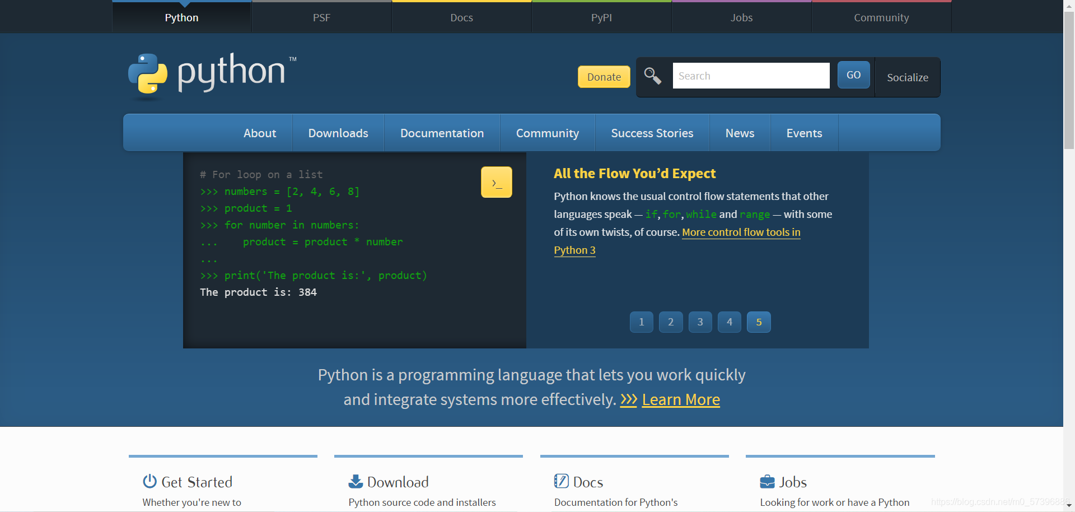Switch to the Docs top tab
1075x512 pixels.
pyautogui.click(x=461, y=17)
